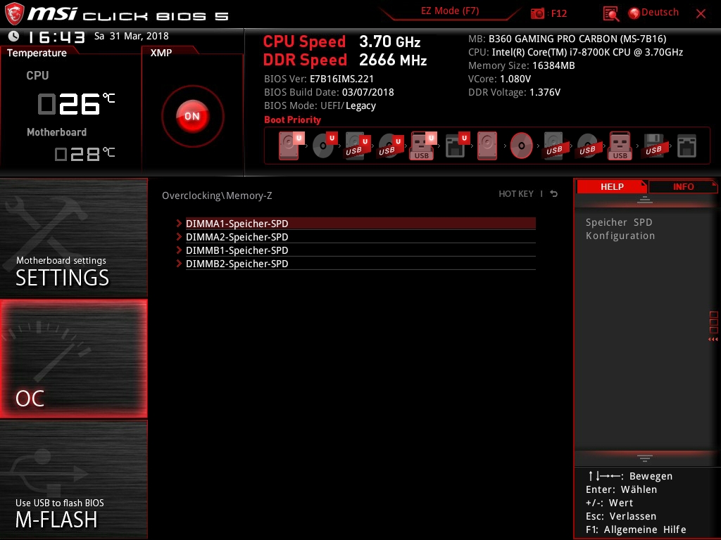Click the Overclocking\Memory-Z breadcrumb path

(x=217, y=195)
